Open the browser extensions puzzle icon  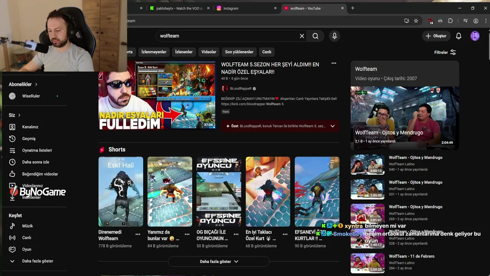click(x=450, y=21)
